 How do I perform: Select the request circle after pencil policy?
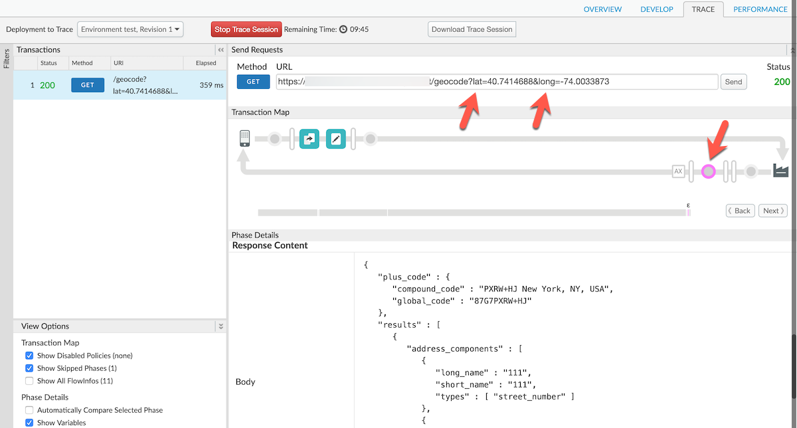(371, 139)
